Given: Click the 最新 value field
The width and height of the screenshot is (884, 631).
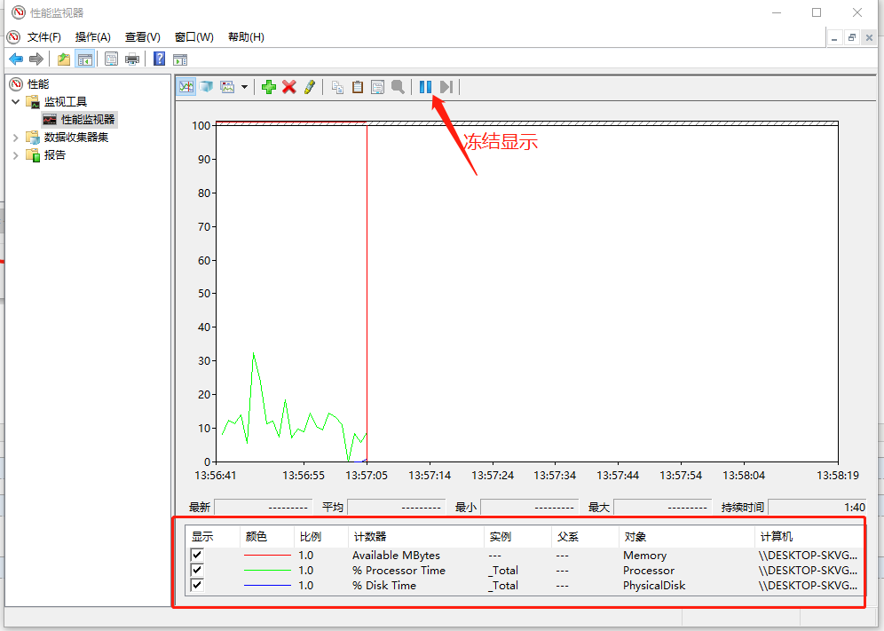Looking at the screenshot, I should pyautogui.click(x=264, y=507).
